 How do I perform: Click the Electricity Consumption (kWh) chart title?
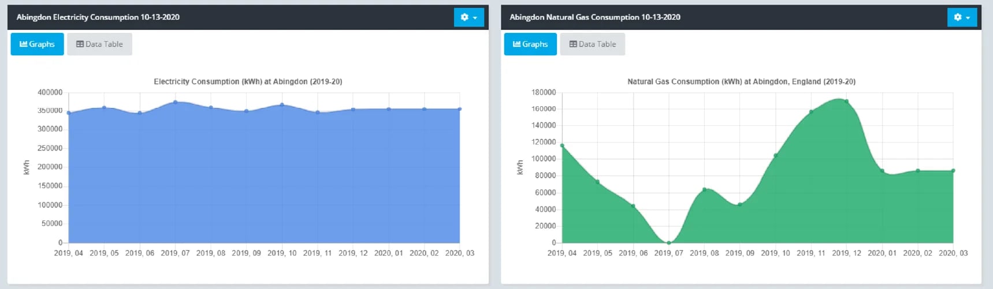248,82
